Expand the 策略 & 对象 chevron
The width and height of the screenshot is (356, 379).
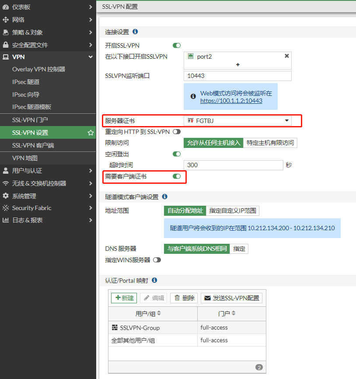(x=91, y=32)
